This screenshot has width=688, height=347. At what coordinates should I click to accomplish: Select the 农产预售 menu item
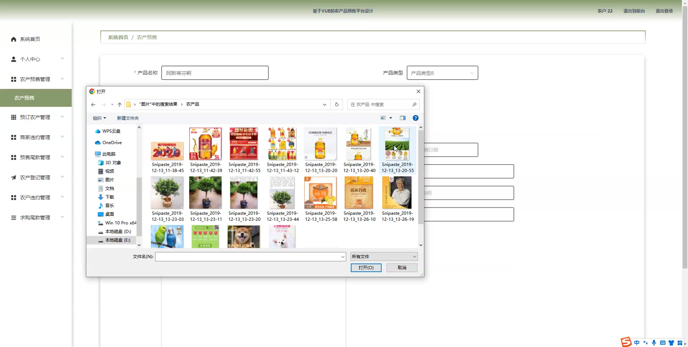[x=36, y=98]
